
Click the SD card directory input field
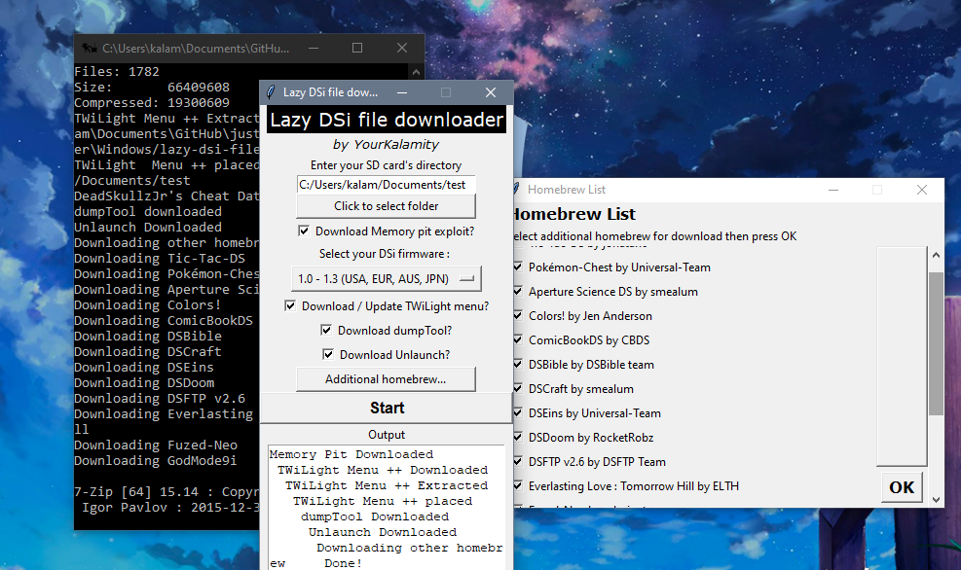pos(386,184)
